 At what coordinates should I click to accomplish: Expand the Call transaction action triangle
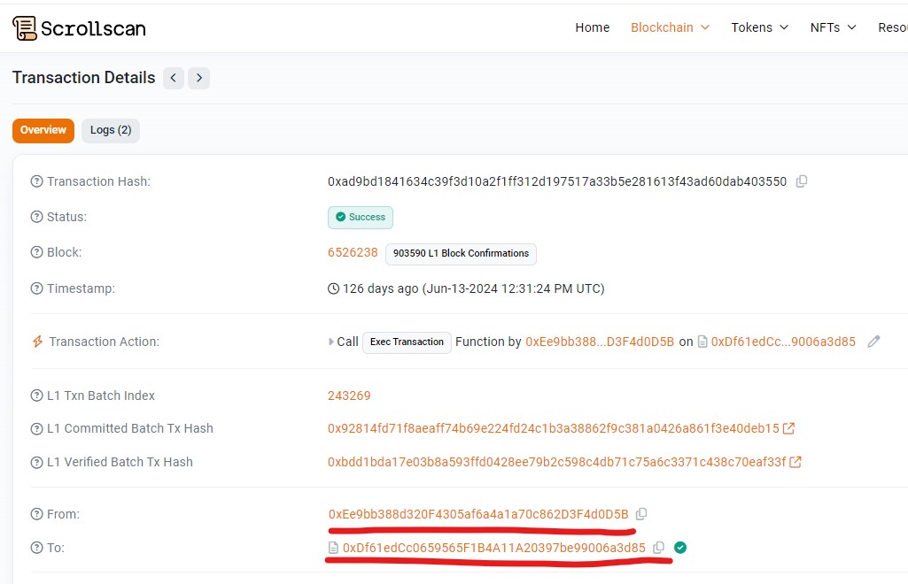click(331, 342)
